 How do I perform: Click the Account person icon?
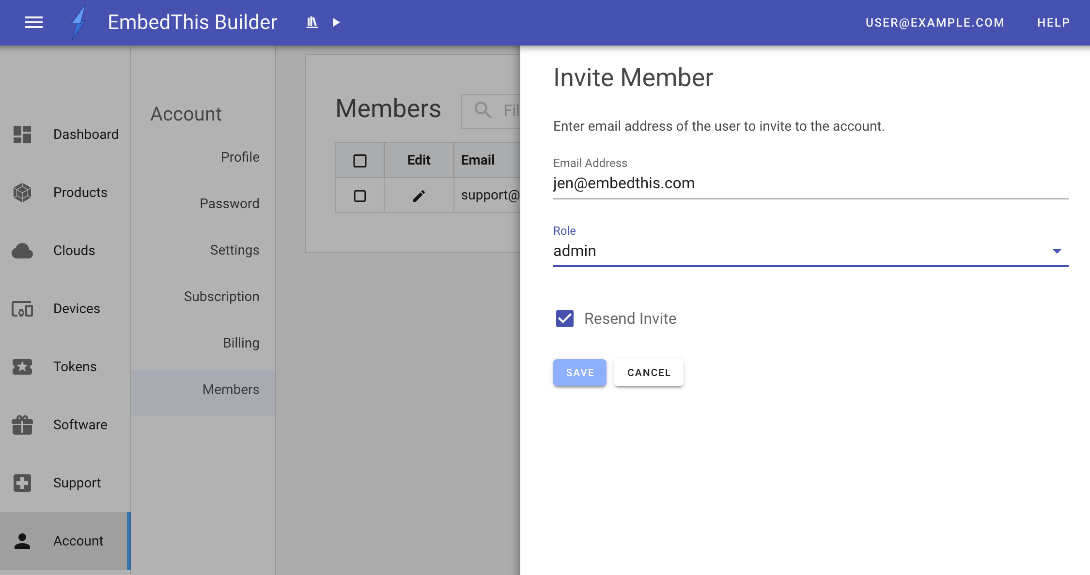(22, 541)
